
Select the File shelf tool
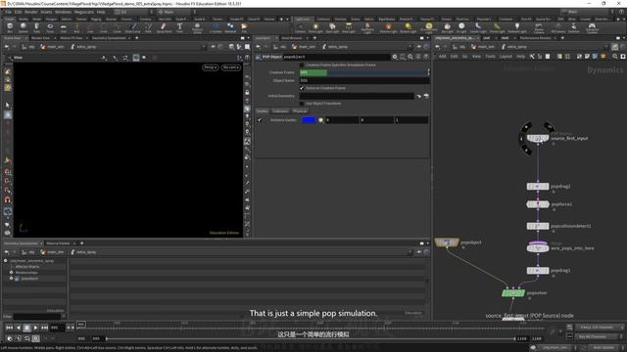point(244,27)
